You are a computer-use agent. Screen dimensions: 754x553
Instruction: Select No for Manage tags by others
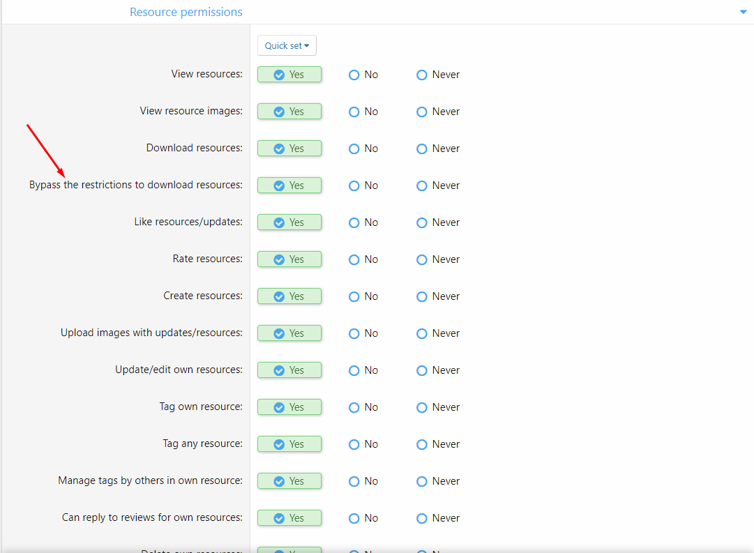[354, 480]
